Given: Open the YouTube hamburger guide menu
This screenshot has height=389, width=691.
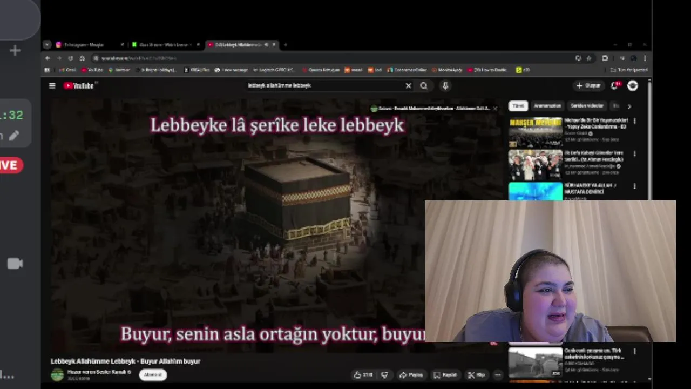Looking at the screenshot, I should click(52, 85).
